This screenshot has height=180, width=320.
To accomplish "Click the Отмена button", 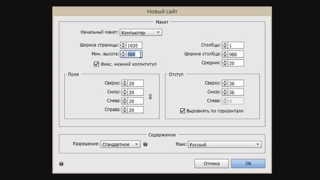I will (211, 163).
